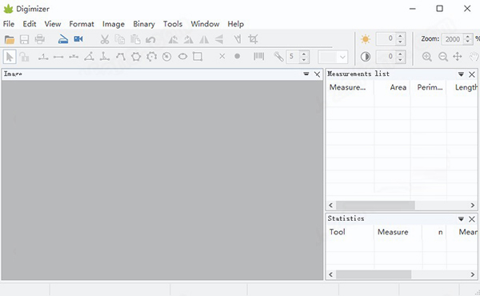Select the round dot marker tool
The image size is (480, 296).
[238, 56]
